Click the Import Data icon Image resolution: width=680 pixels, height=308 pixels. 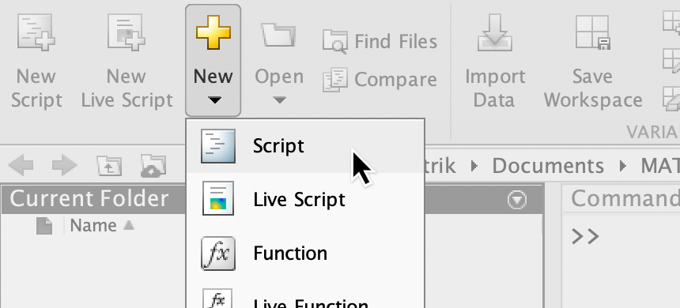(x=495, y=33)
